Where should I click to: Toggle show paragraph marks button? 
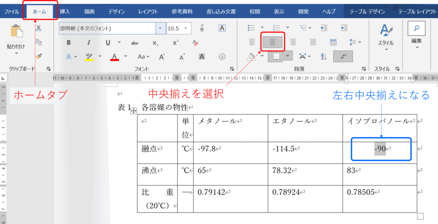pos(343,56)
